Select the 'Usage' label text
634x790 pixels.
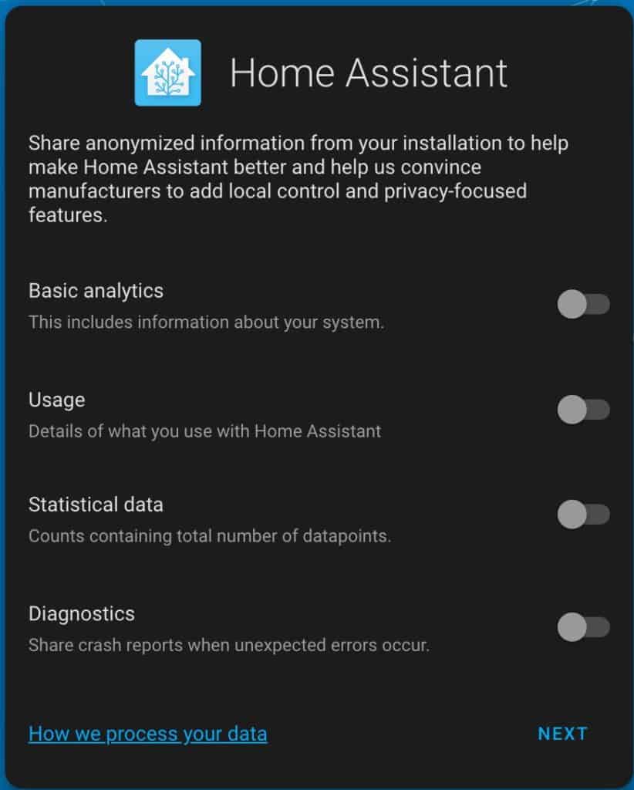(56, 400)
